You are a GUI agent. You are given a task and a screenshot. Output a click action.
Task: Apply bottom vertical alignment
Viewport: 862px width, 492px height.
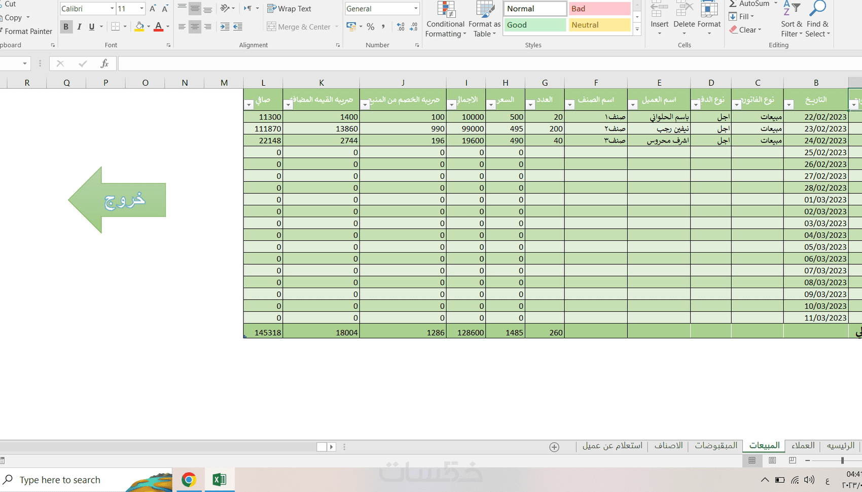[207, 9]
